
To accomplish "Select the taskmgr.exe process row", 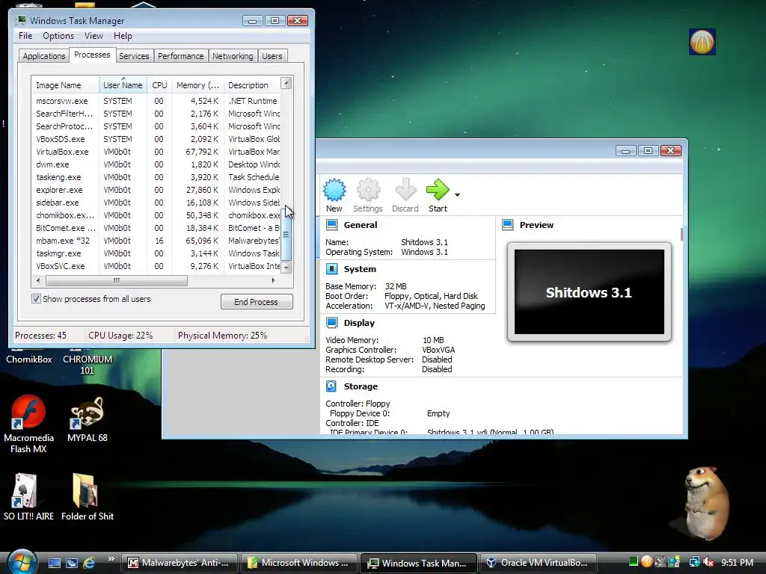I will pos(156,253).
